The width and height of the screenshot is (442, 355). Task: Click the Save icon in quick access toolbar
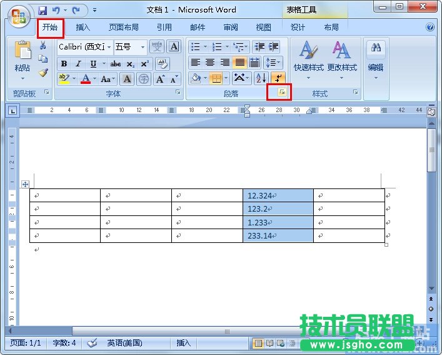43,10
